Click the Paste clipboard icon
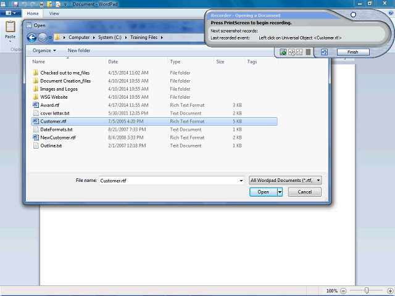 [x=10, y=27]
